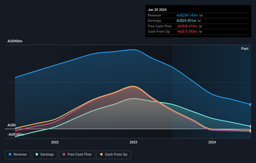Screen dimensions: 256x163
Task: Click the AU$900m y-axis label
Action: click(x=15, y=41)
